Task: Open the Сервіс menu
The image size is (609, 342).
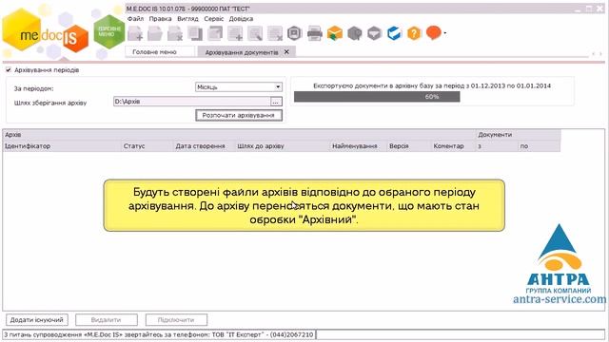Action: coord(213,19)
